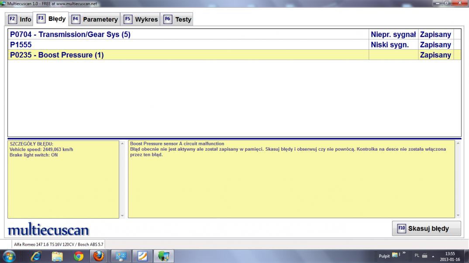Viewport: 469px width, 263px height.
Task: Switch to the Parametery tab
Action: point(95,20)
